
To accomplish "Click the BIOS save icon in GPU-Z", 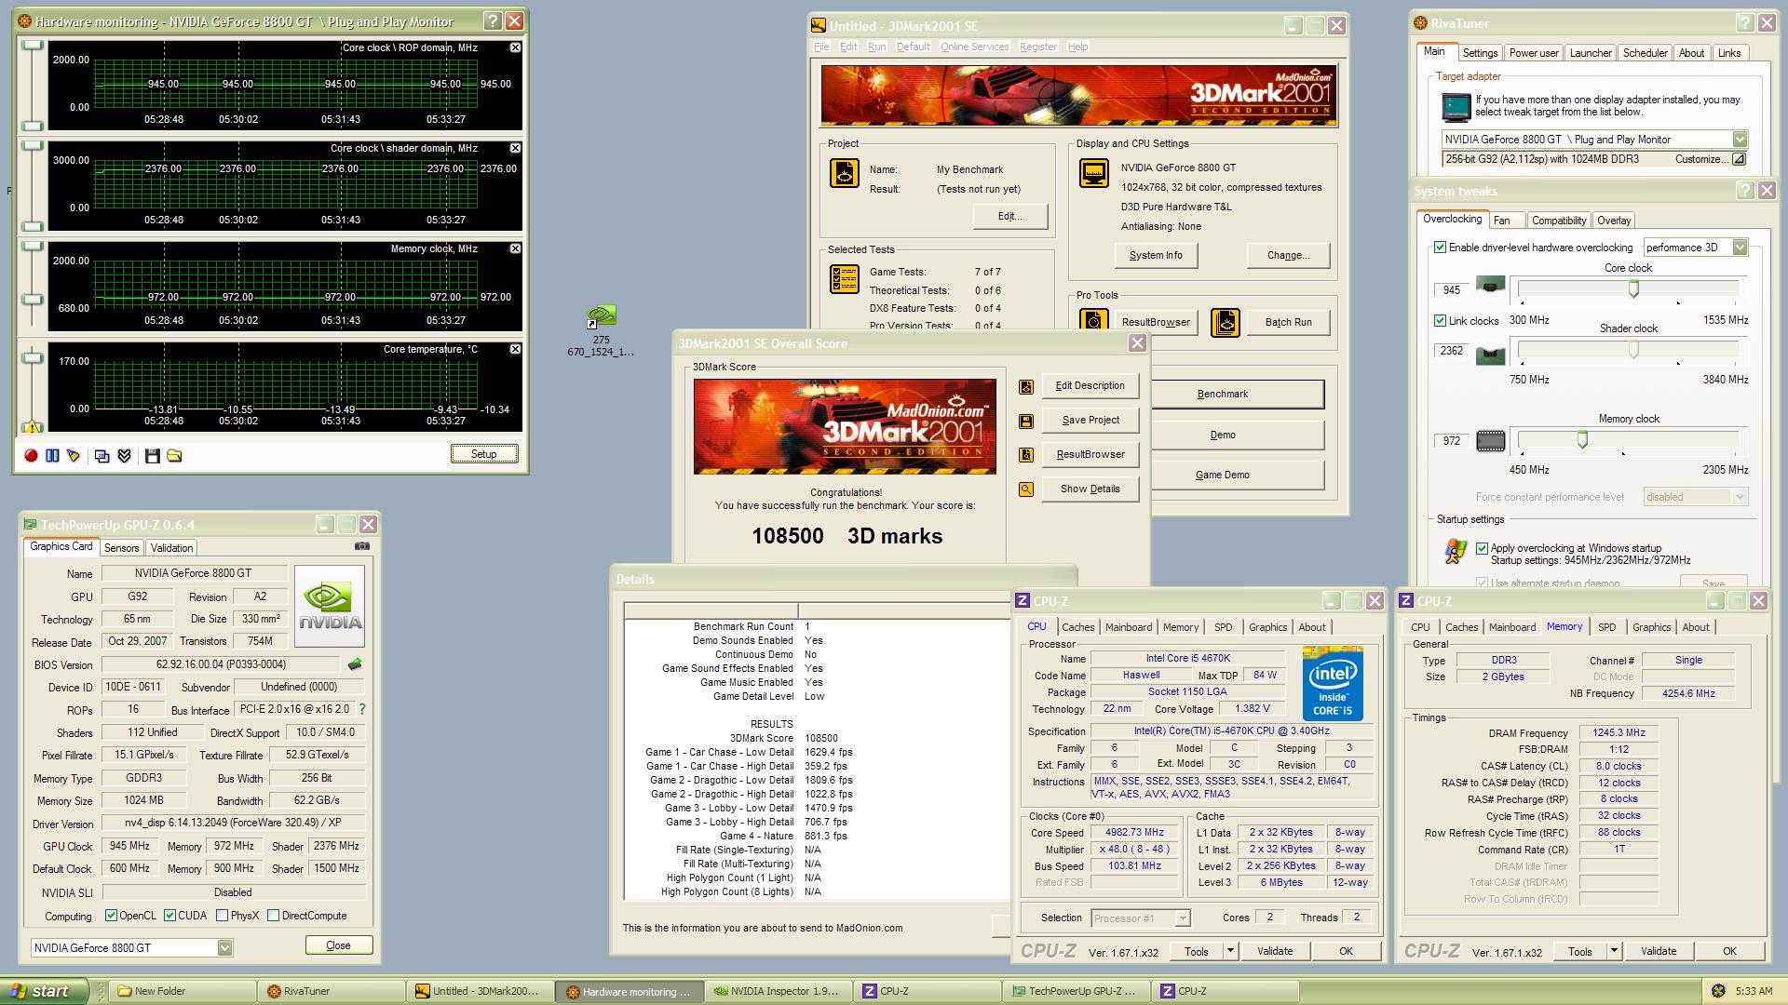I will point(354,664).
